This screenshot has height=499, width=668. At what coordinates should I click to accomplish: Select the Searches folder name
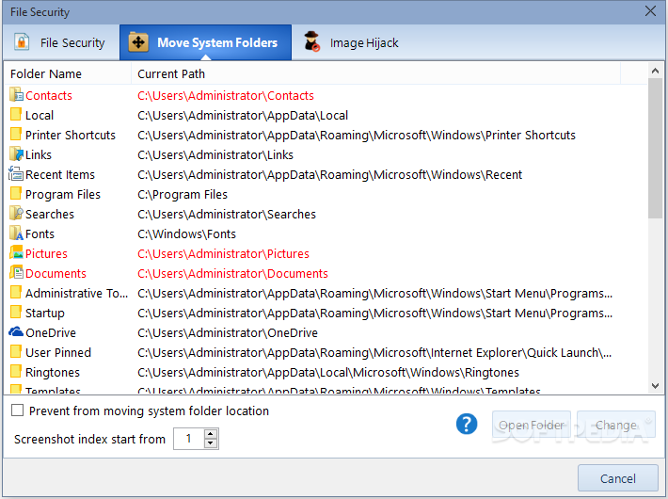point(50,214)
